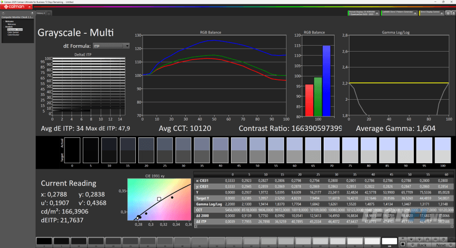Click the 75 grayscale actual/target swatch
456x248 pixels.
pyautogui.click(x=350, y=150)
